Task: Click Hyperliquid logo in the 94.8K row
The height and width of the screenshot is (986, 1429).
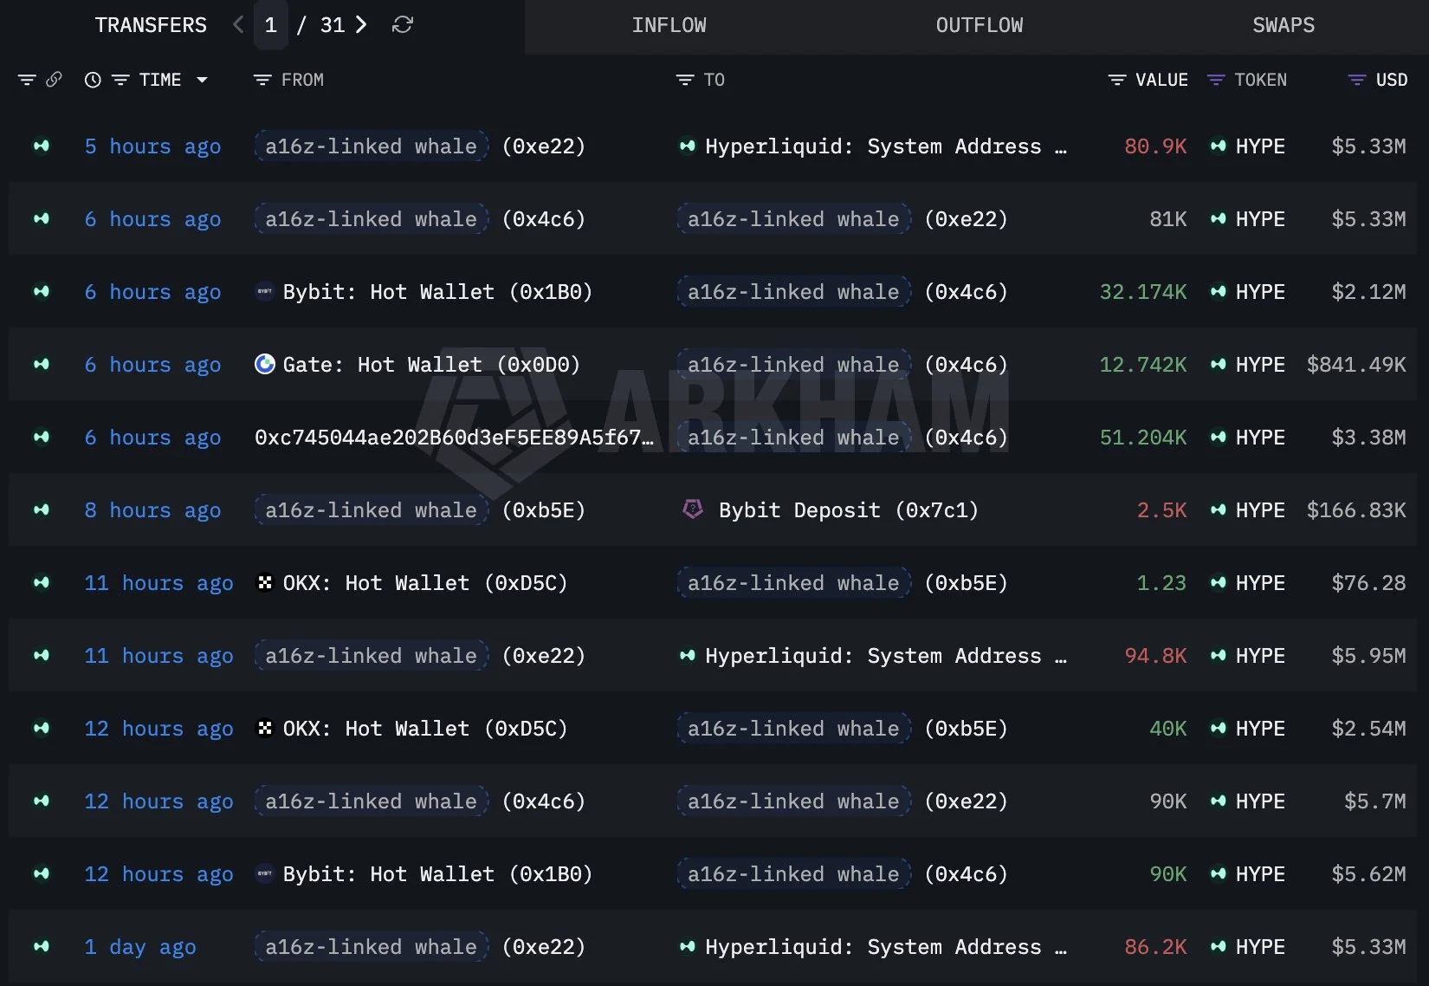Action: 688,655
